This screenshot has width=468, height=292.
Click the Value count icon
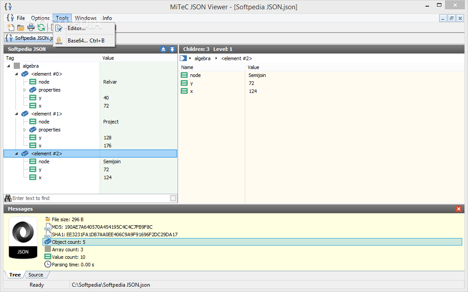tap(48, 257)
